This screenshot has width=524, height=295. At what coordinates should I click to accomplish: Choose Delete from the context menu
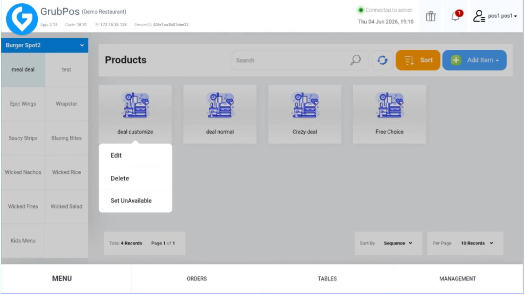tap(135, 178)
